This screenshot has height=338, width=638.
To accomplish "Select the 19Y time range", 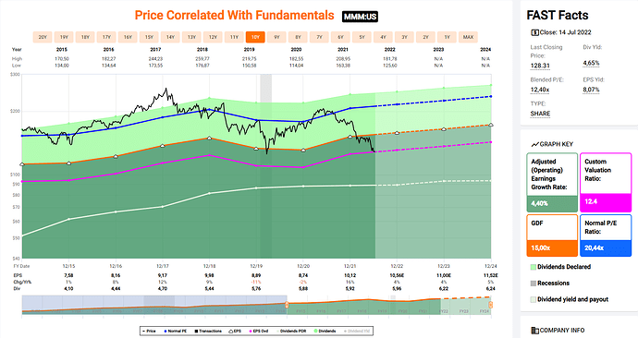I will [64, 37].
